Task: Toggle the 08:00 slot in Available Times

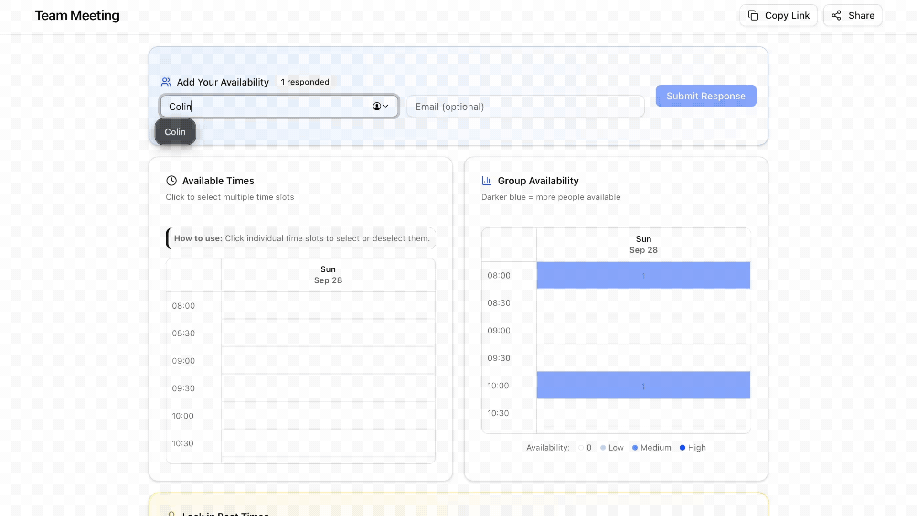Action: (x=328, y=306)
